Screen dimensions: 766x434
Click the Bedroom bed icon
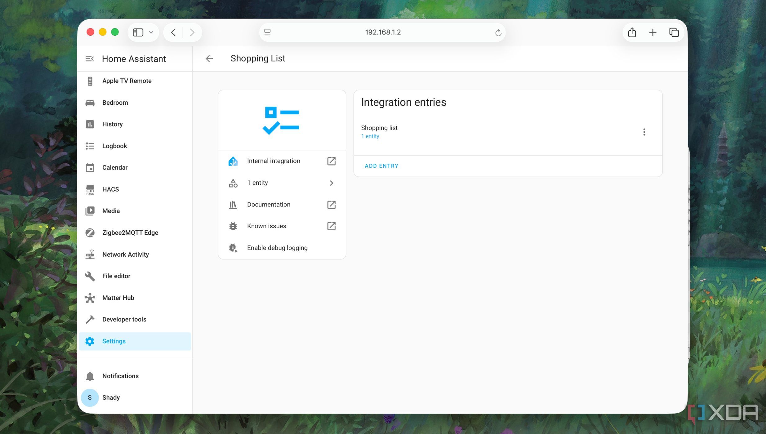pyautogui.click(x=90, y=103)
